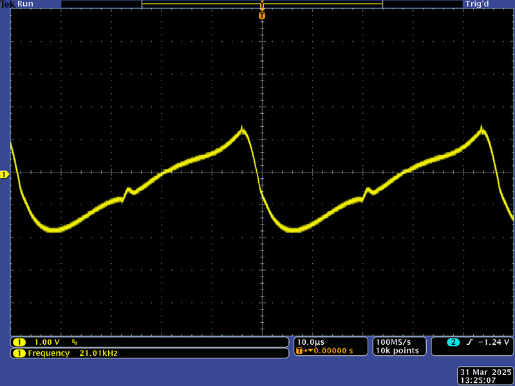Click the Run acquisition status
This screenshot has height=386, width=515.
[x=24, y=4]
